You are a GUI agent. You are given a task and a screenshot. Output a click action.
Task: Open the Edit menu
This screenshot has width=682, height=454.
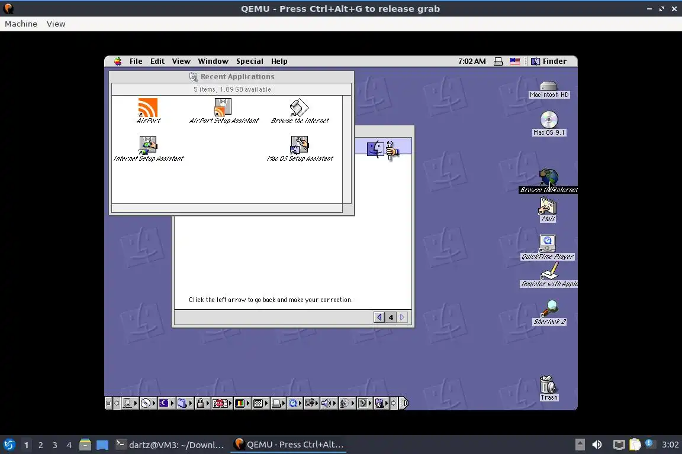click(157, 61)
